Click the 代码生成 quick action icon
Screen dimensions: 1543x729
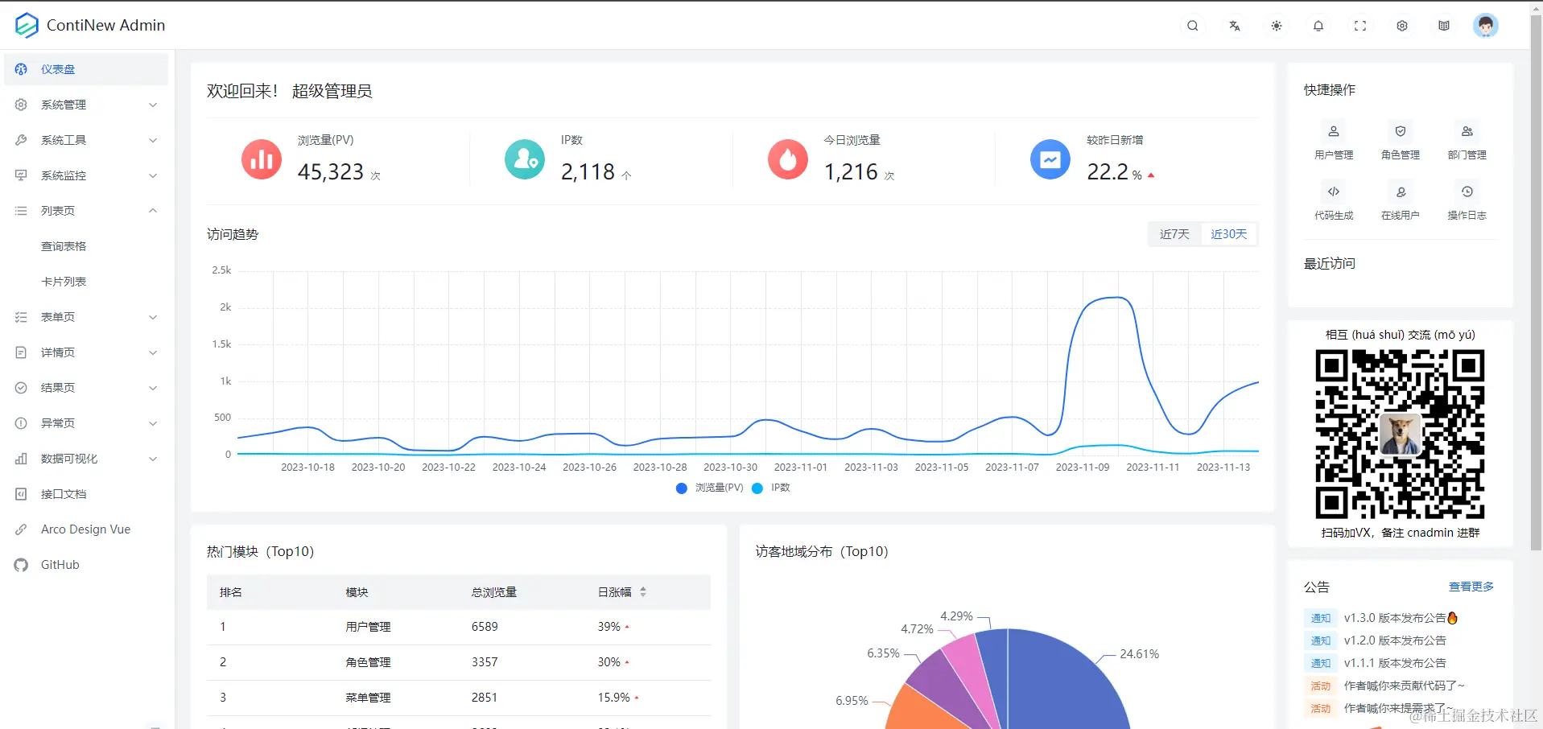1334,192
